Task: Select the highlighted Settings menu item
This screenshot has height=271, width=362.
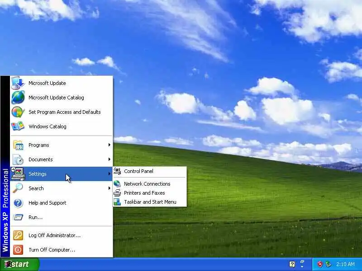Action: [62, 174]
